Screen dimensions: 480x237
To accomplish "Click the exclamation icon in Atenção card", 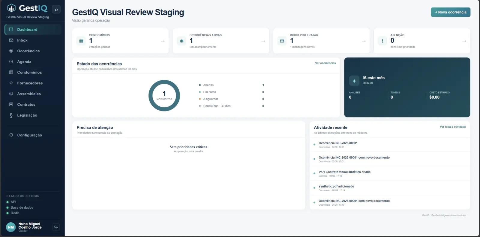I will tap(382, 41).
